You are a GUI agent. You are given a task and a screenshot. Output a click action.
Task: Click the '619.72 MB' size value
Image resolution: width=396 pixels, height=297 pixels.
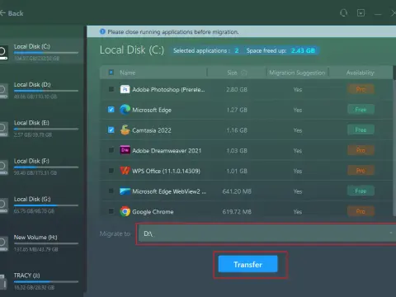[x=237, y=212]
